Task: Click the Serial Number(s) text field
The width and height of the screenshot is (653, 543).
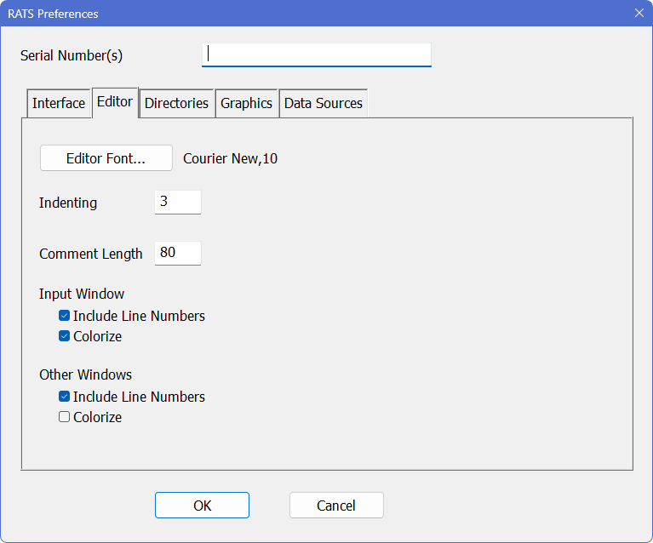Action: [x=316, y=55]
